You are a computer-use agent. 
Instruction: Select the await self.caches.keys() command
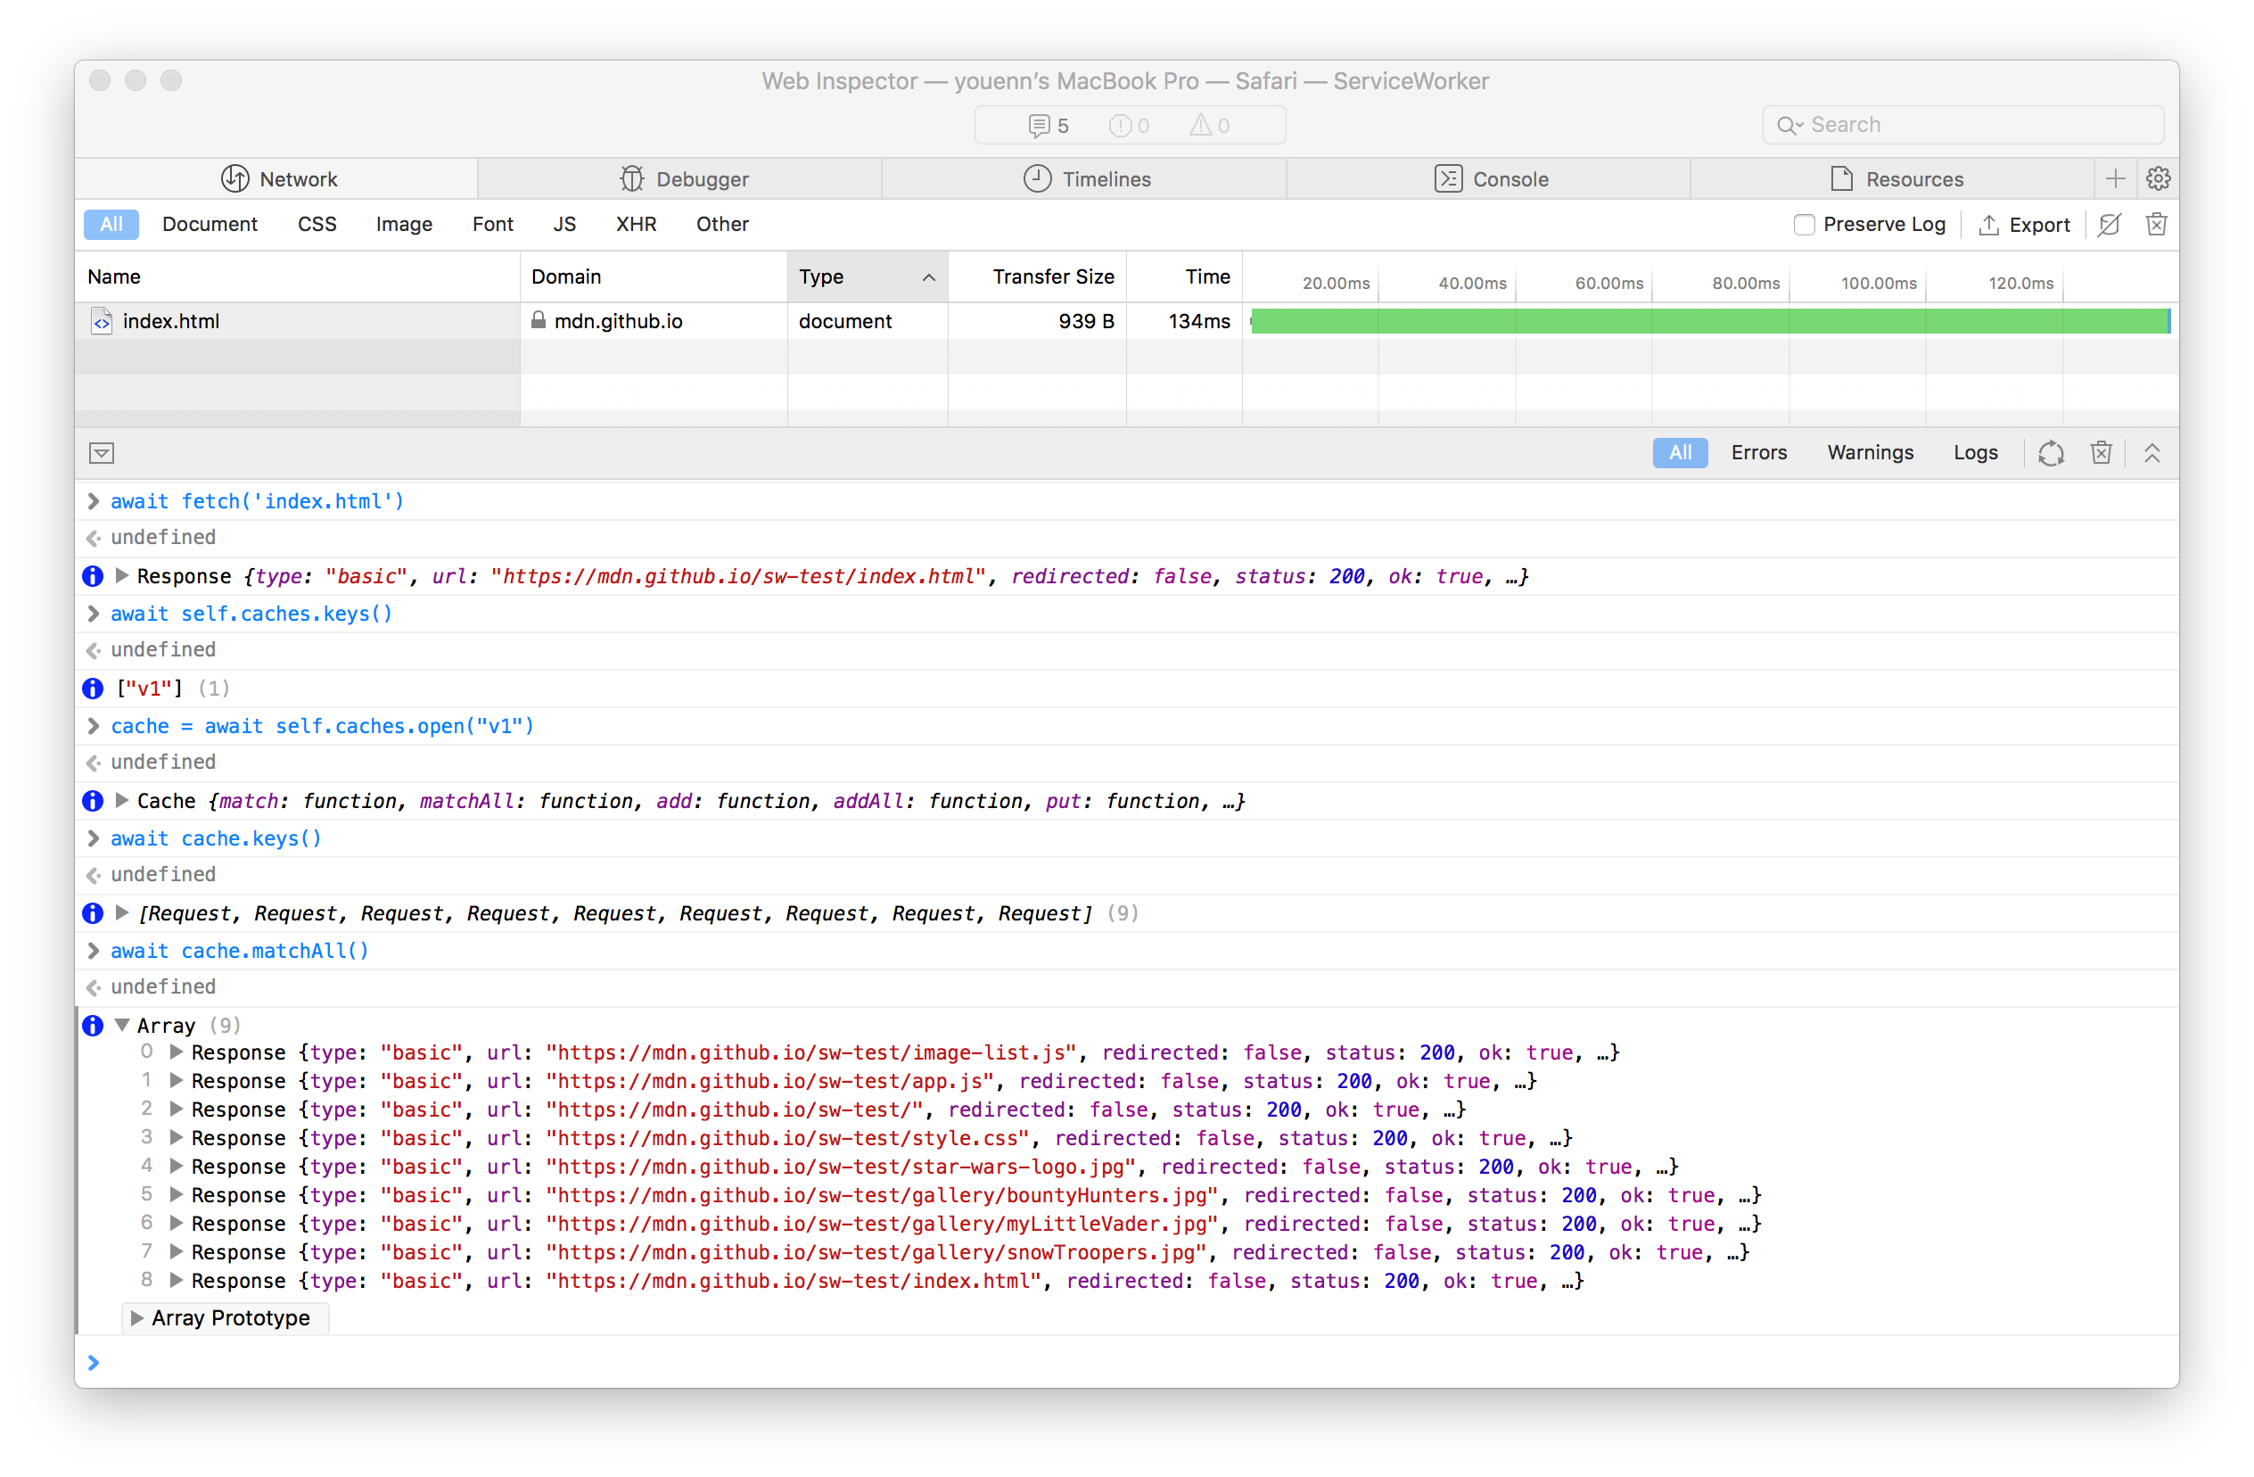251,613
